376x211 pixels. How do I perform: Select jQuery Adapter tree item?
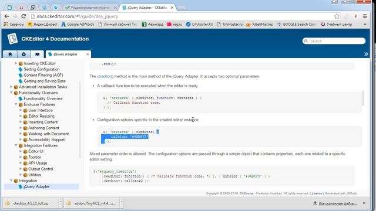tap(36, 186)
